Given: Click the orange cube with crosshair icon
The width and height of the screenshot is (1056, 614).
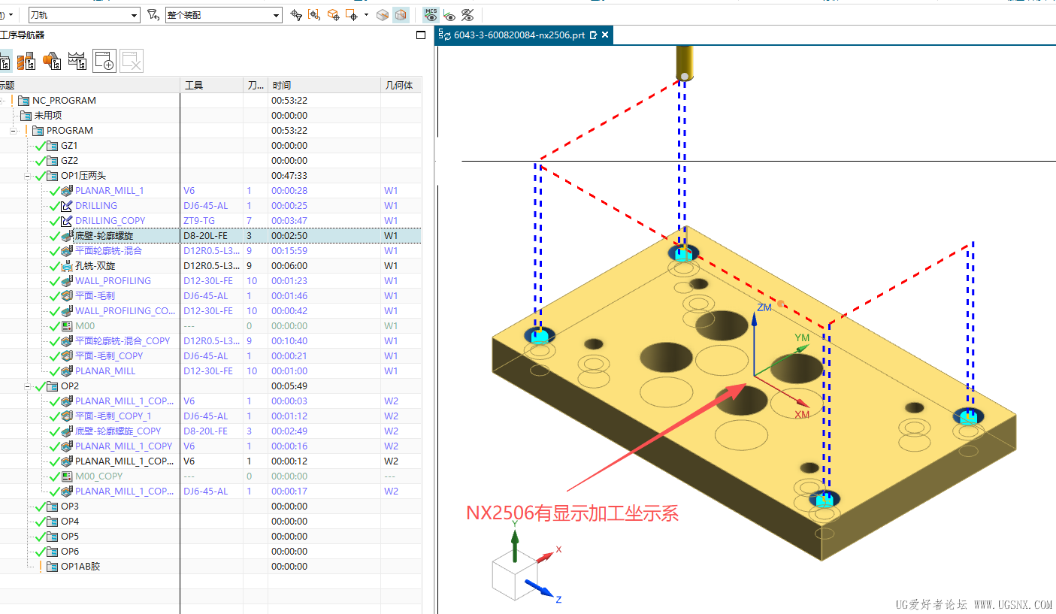Looking at the screenshot, I should point(333,14).
